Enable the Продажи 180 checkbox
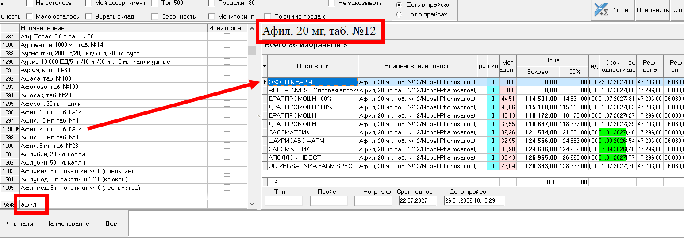Screen dimensions: 684x238 pos(211,3)
